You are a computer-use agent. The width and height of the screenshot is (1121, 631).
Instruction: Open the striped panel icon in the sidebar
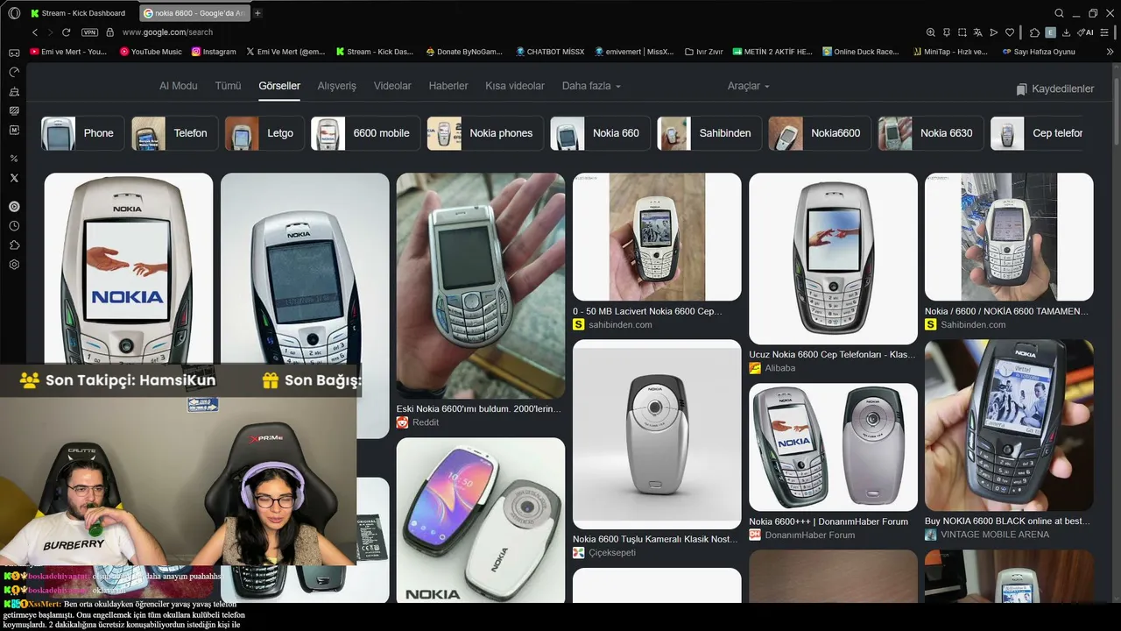pyautogui.click(x=14, y=110)
